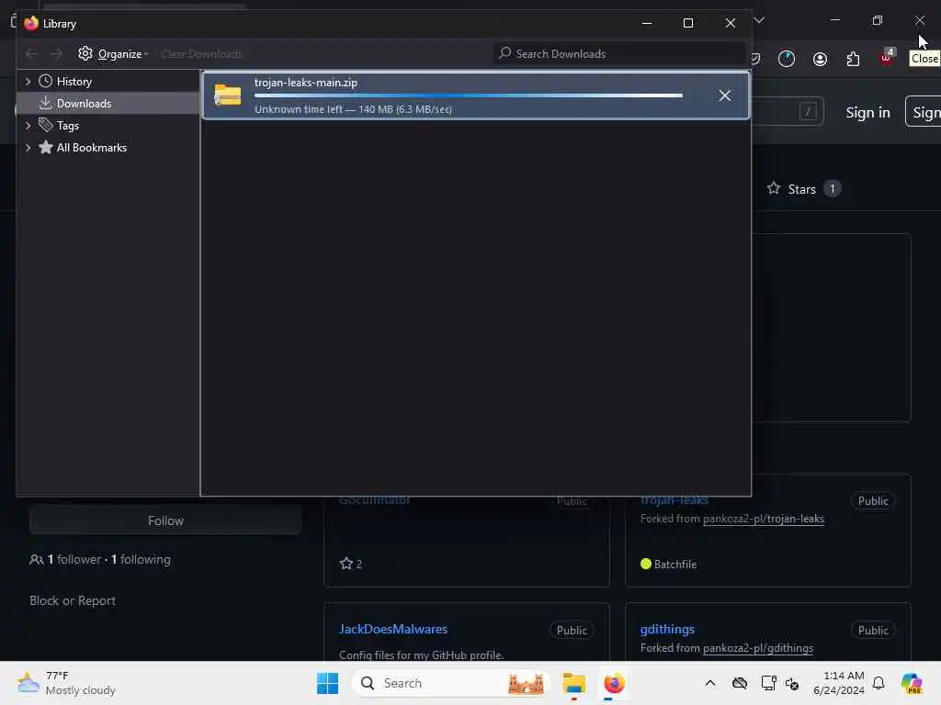Open the clock showing 1:14 AM

pyautogui.click(x=838, y=683)
